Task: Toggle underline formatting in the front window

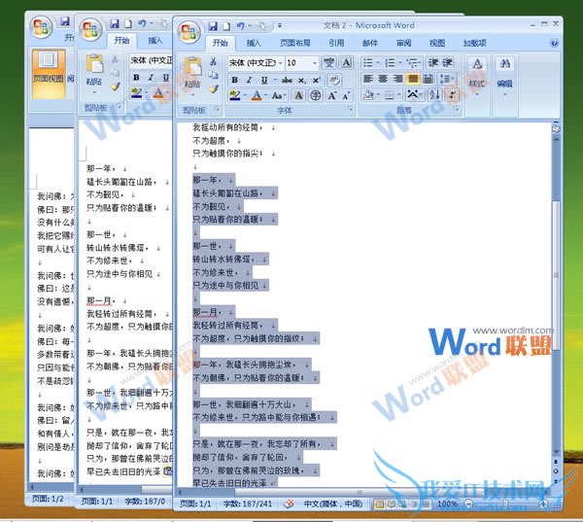Action: coord(266,79)
